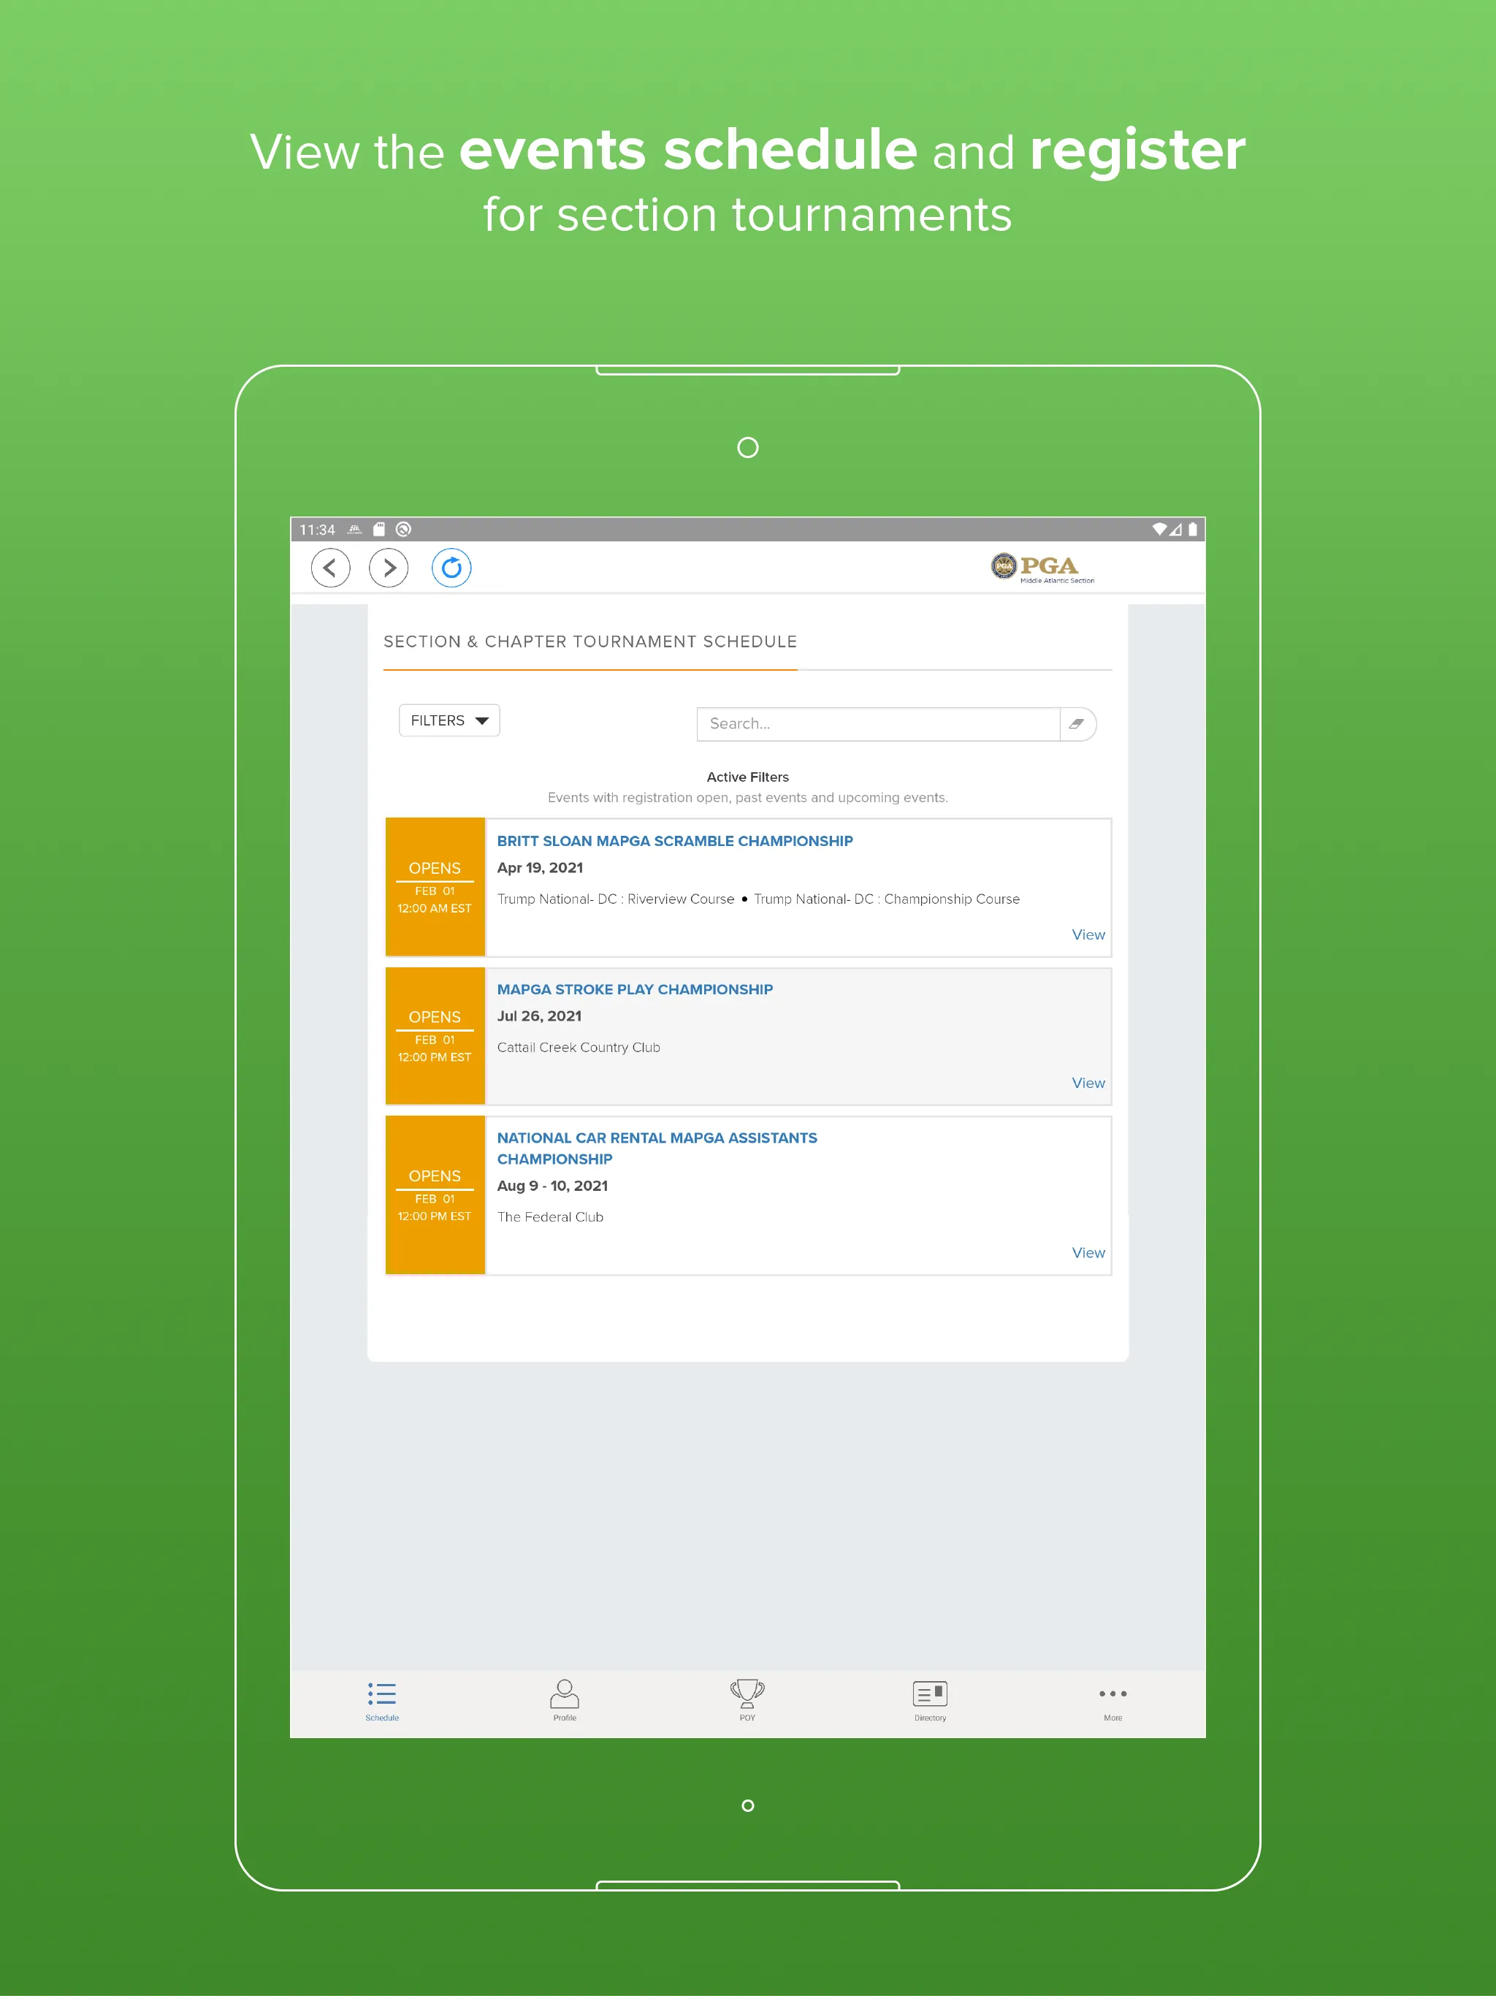Select Section & Chapter Tournament Schedule tab
Image resolution: width=1496 pixels, height=1996 pixels.
click(x=592, y=641)
